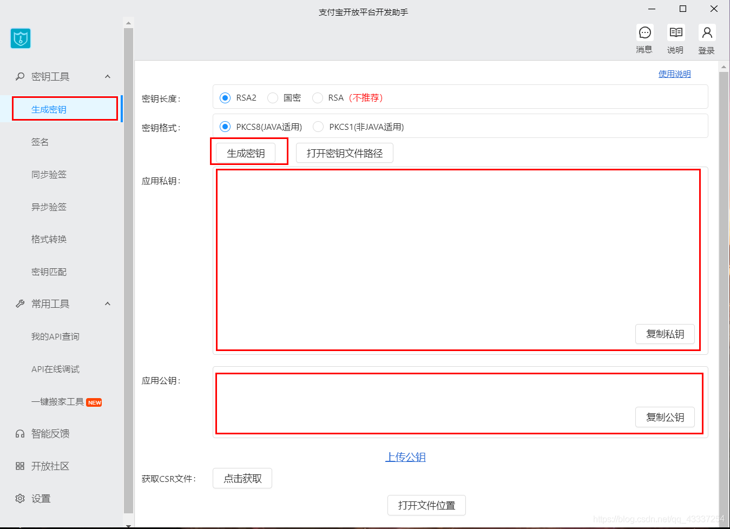
Task: Select the 国密 key length option
Action: point(273,98)
